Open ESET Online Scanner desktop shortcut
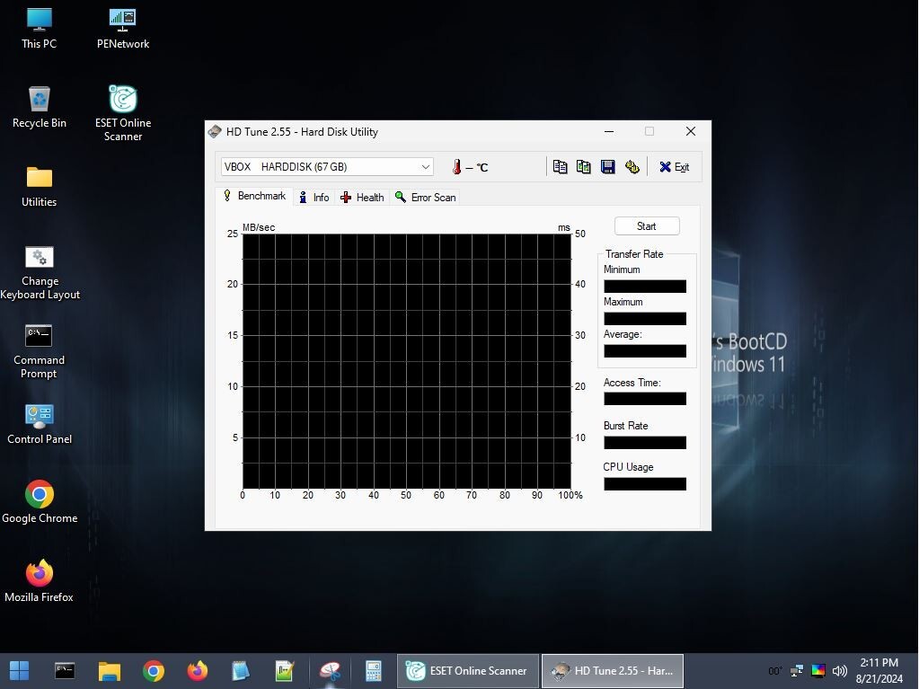 pyautogui.click(x=123, y=112)
